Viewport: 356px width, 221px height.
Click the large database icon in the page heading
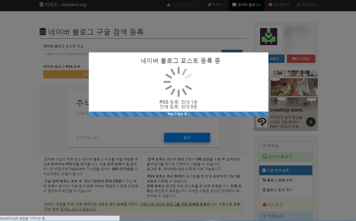[x=43, y=32]
